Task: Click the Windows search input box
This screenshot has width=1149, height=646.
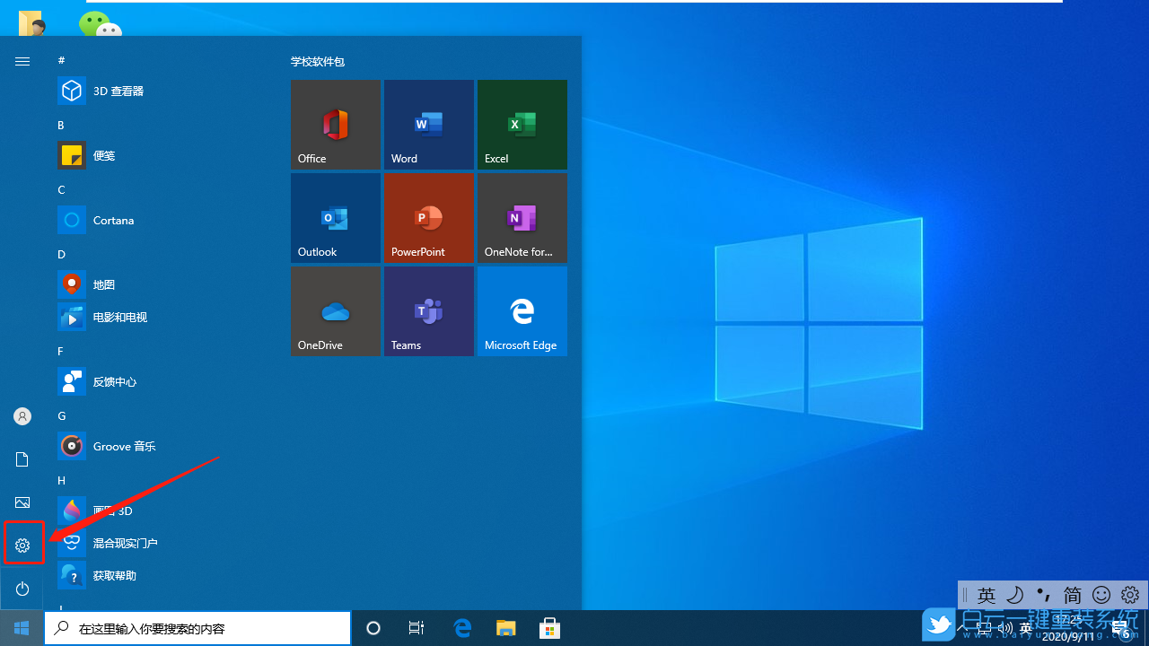Action: (x=197, y=627)
